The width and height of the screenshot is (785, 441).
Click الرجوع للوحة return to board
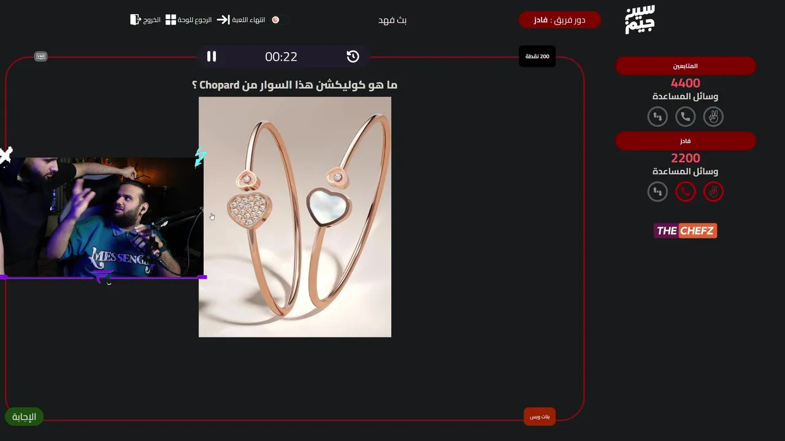coord(194,20)
